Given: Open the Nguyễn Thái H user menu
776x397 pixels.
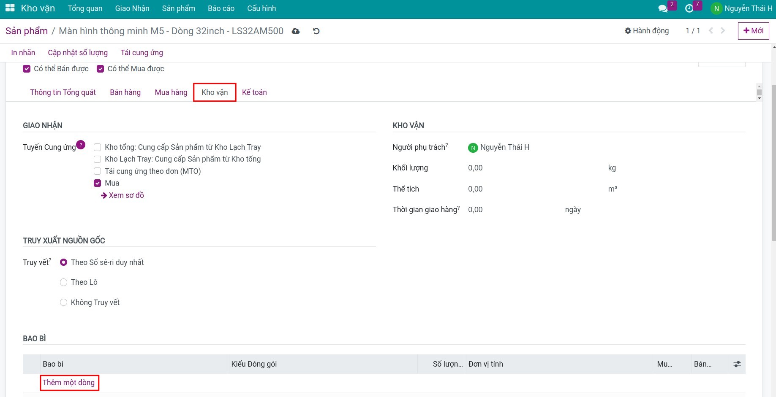Looking at the screenshot, I should [x=742, y=8].
